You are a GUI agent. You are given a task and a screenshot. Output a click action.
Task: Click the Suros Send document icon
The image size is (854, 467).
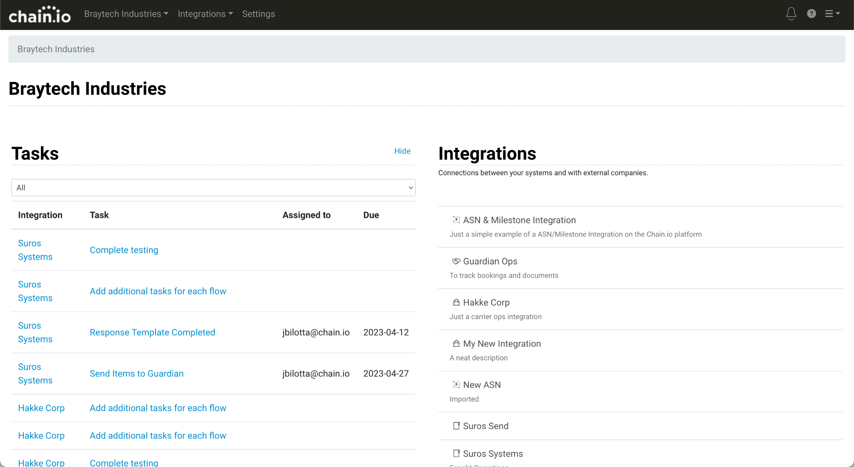pyautogui.click(x=456, y=426)
